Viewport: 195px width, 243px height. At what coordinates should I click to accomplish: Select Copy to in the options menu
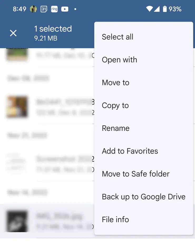coord(115,105)
